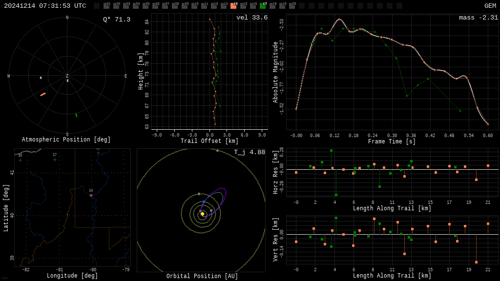Click the mass -2.31 readout
The width and height of the screenshot is (500, 281).
[478, 18]
